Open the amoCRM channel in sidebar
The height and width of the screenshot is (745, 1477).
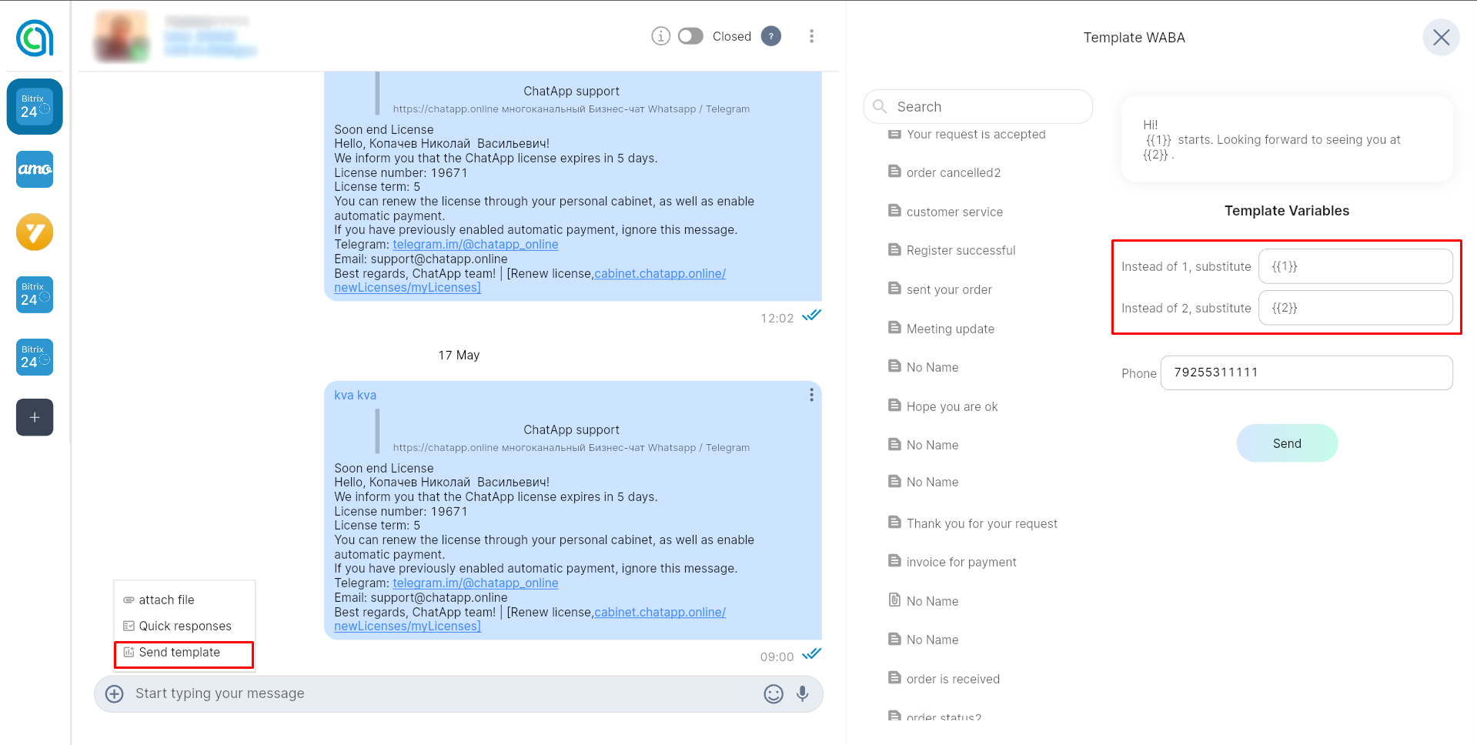[x=35, y=169]
